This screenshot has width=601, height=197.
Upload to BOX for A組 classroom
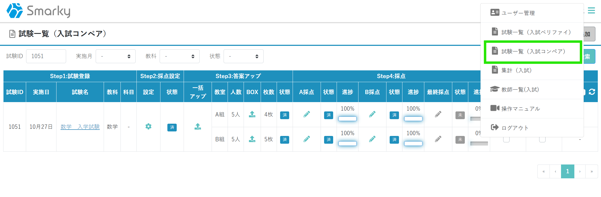tap(252, 114)
